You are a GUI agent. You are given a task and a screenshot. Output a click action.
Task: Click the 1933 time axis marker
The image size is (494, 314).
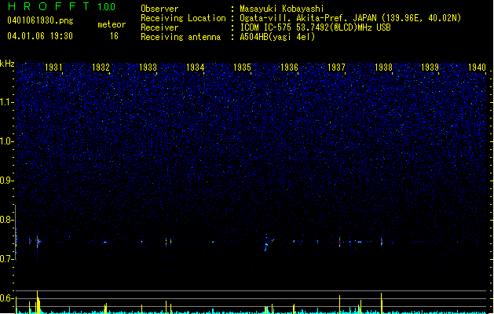pos(148,67)
